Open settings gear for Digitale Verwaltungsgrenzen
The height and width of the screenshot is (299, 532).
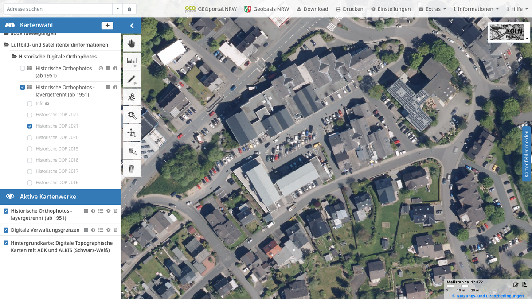click(108, 230)
